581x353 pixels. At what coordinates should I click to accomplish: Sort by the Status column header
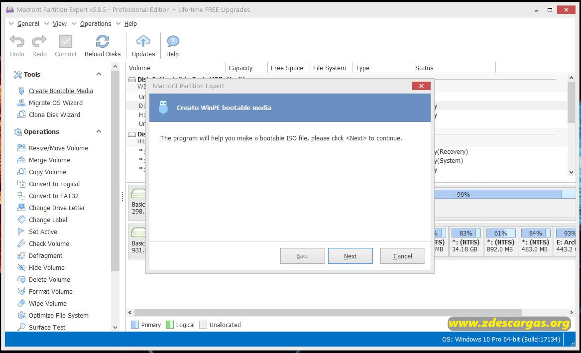click(x=454, y=68)
